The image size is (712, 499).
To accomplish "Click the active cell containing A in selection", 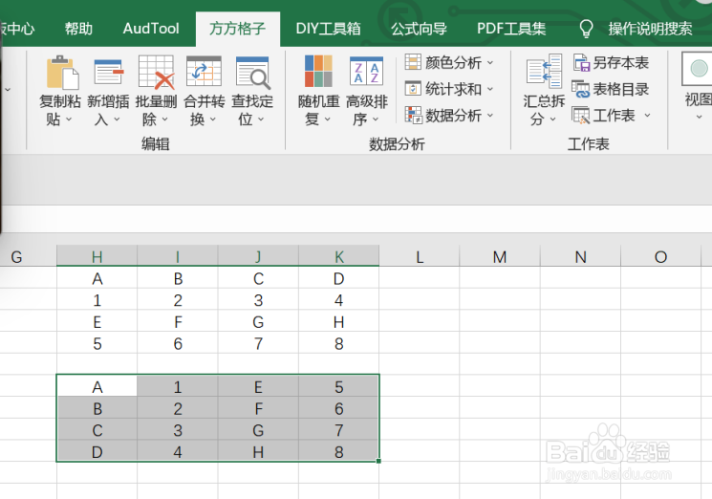I will (x=97, y=386).
